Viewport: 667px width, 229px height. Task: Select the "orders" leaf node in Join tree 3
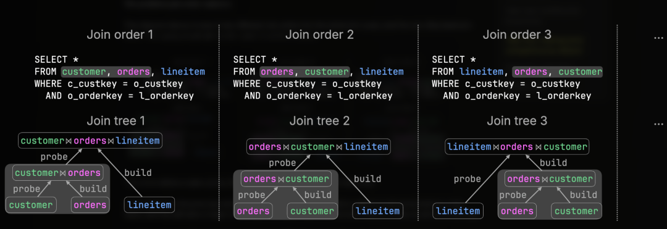(518, 210)
